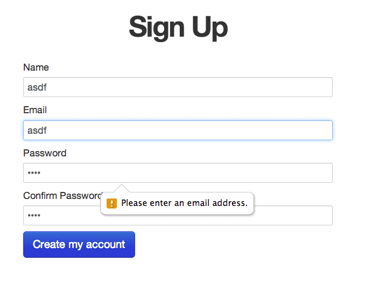
Task: Click the masked dots in the Password field
Action: click(34, 173)
